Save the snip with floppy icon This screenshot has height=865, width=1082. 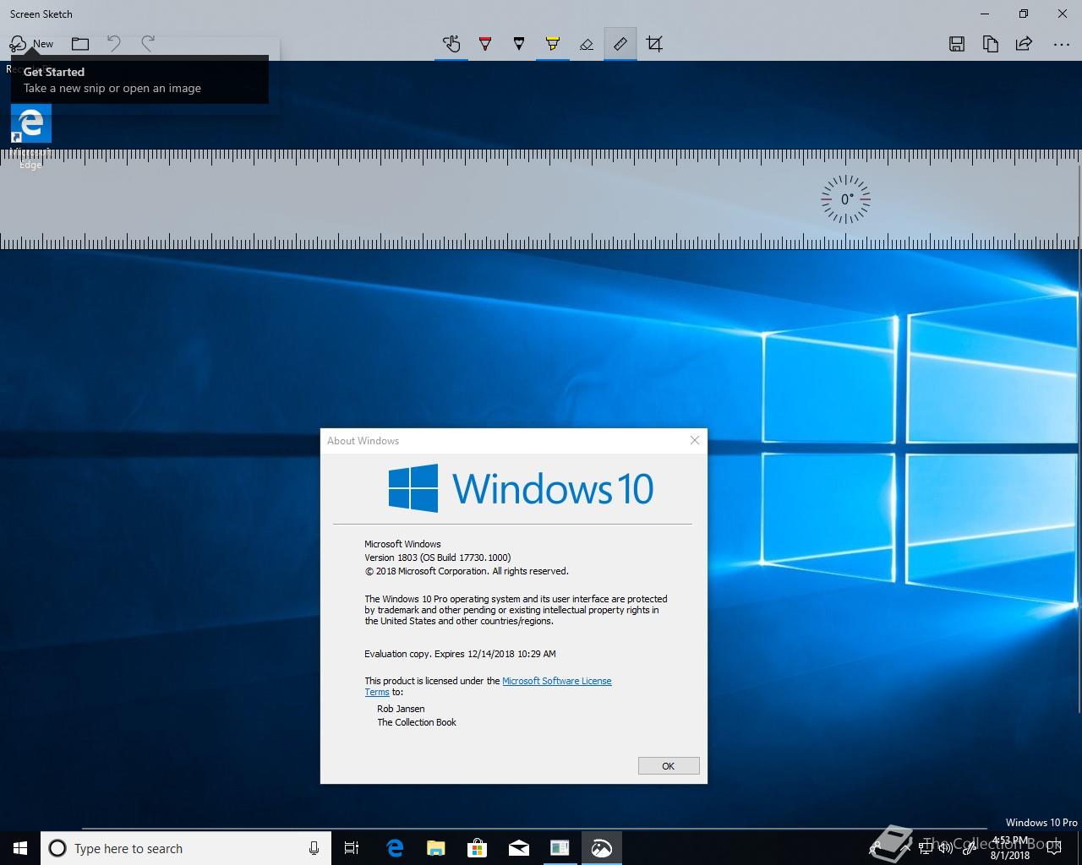coord(957,44)
